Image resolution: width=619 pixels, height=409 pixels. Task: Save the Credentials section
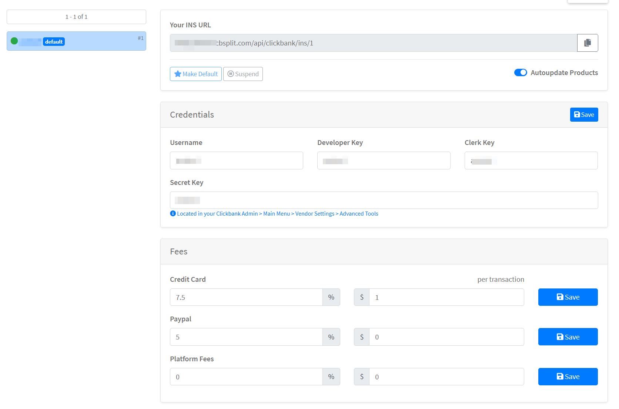click(583, 115)
